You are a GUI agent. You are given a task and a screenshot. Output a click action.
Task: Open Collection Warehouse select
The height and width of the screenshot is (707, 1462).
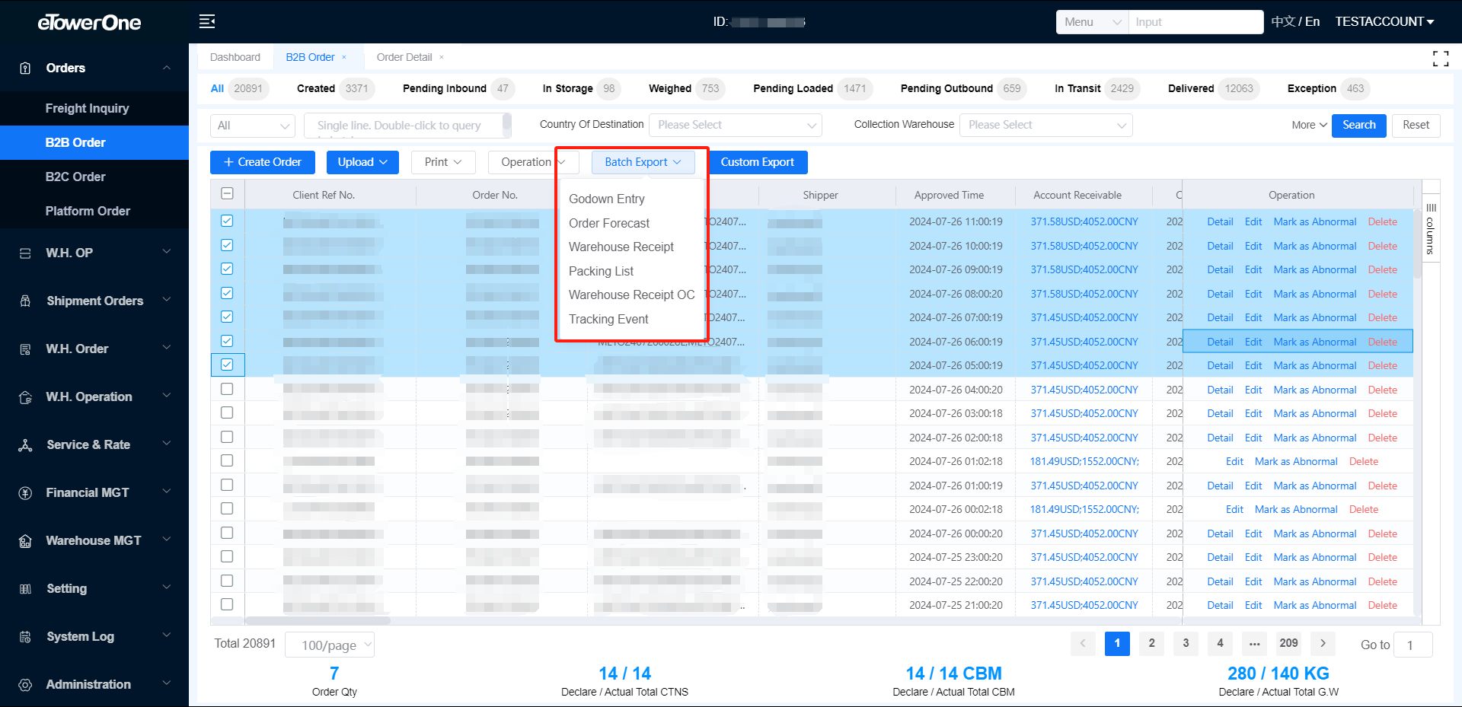pyautogui.click(x=1046, y=125)
